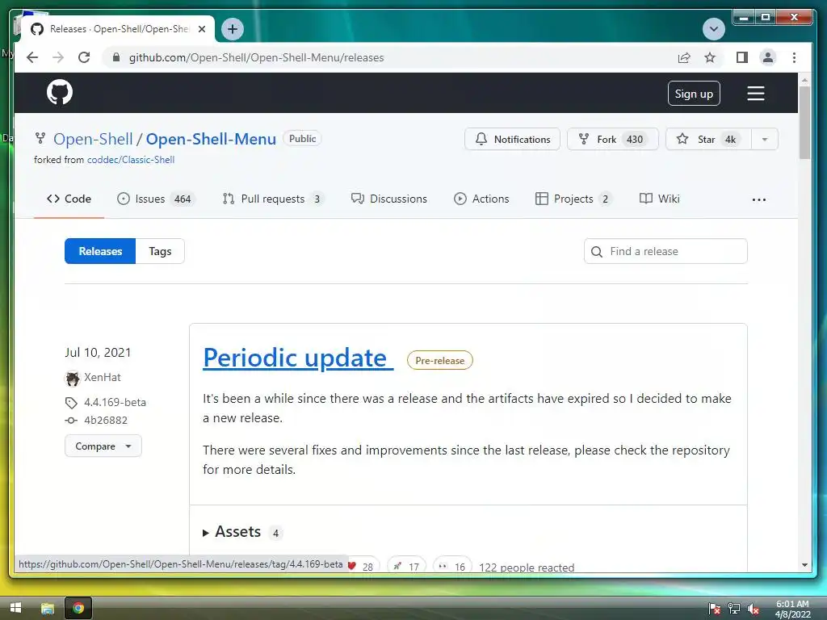Expand the Assets section

tap(242, 532)
